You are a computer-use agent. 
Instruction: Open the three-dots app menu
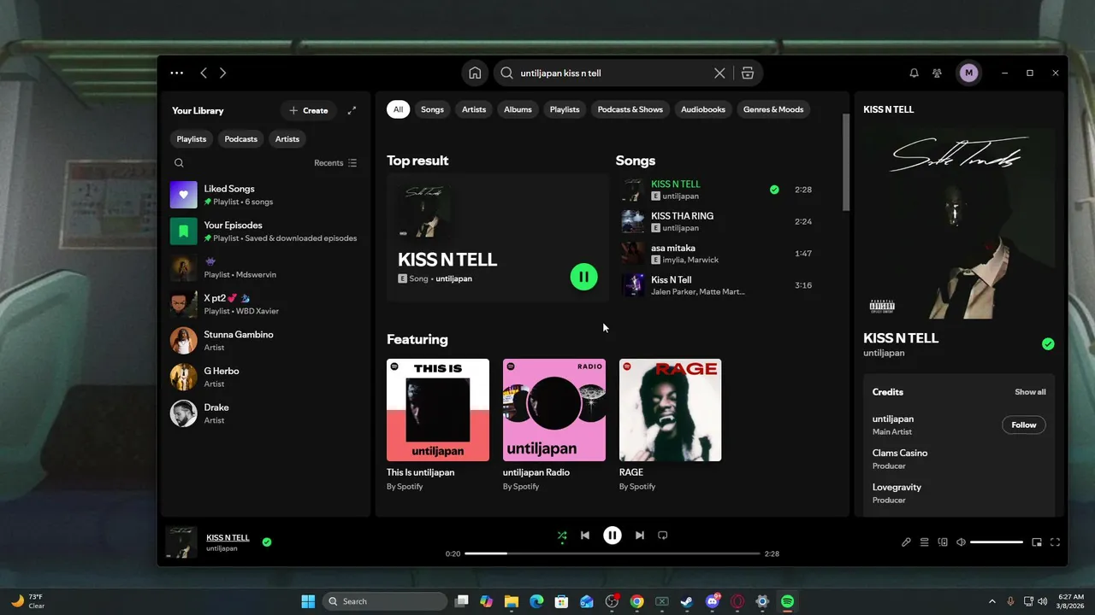[x=177, y=73]
